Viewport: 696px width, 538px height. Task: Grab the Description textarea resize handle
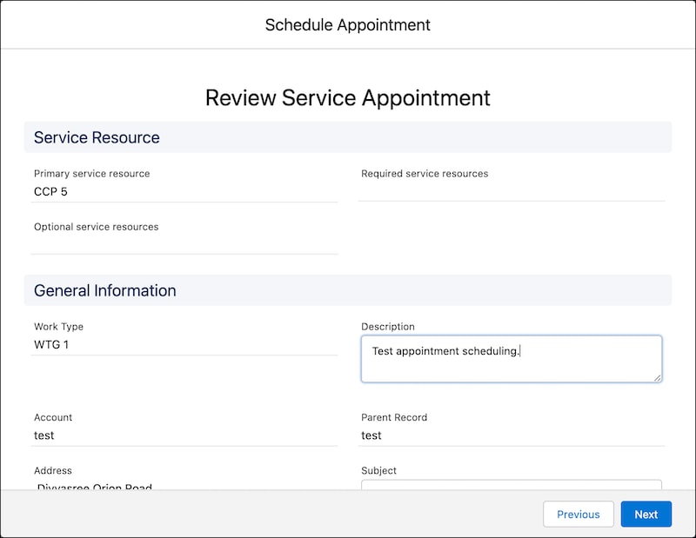[x=657, y=377]
